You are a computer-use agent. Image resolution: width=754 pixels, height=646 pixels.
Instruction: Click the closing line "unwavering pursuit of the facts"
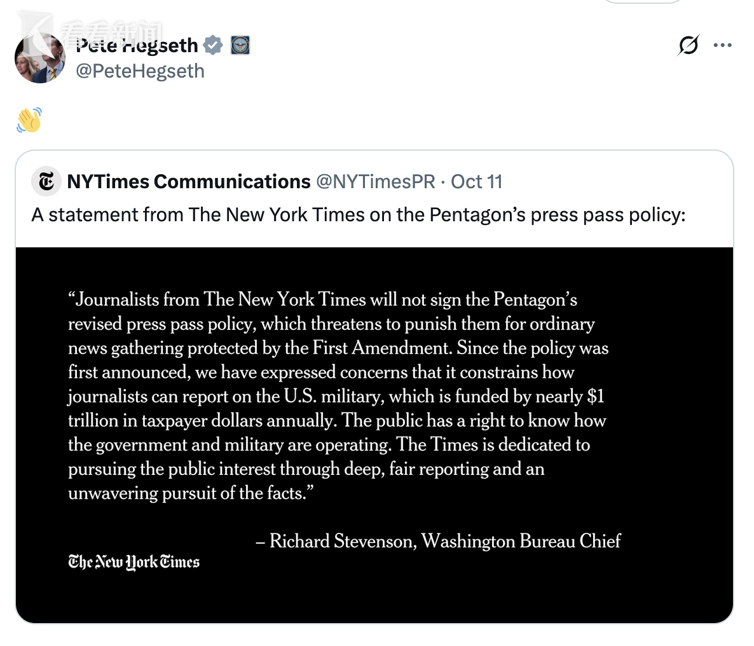[187, 493]
